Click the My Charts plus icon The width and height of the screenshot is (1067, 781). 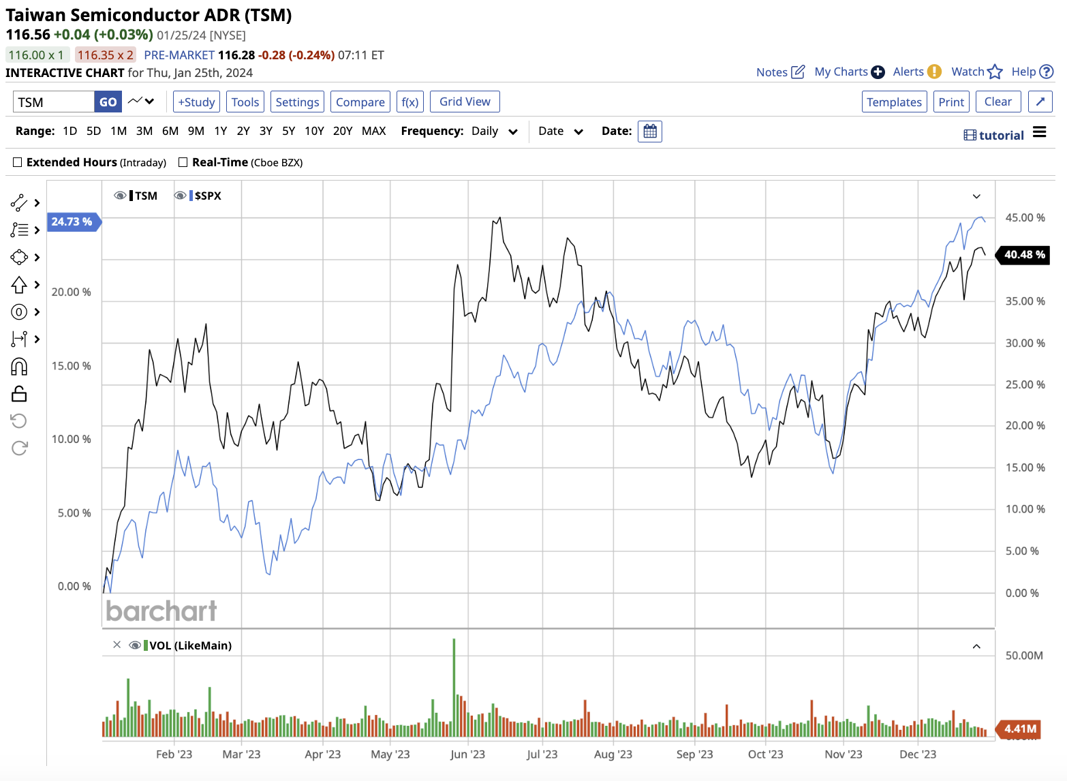pyautogui.click(x=878, y=72)
